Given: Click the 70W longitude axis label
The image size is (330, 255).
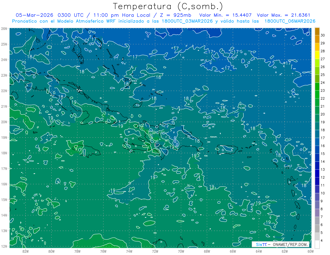Looking at the screenshot, I should pyautogui.click(x=181, y=251).
